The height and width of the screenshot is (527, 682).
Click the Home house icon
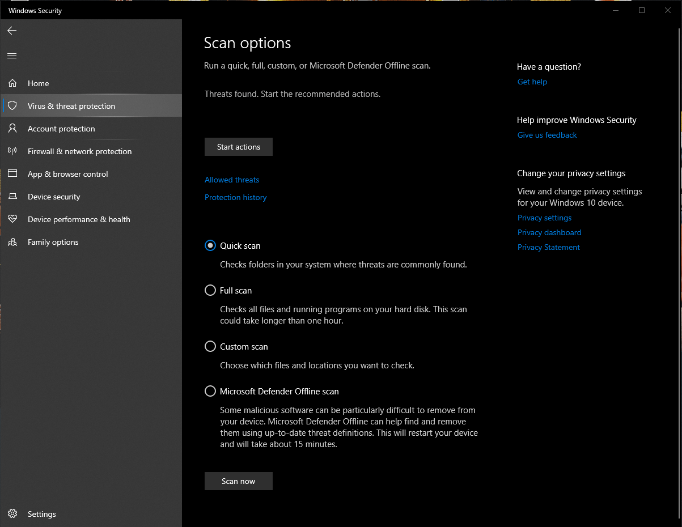[12, 83]
